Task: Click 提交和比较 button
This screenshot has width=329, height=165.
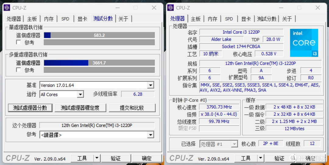Action: click(x=132, y=108)
